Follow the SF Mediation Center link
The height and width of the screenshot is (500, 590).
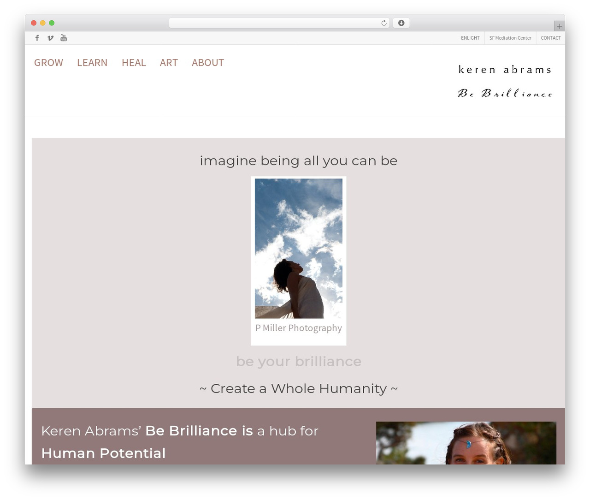pyautogui.click(x=510, y=38)
